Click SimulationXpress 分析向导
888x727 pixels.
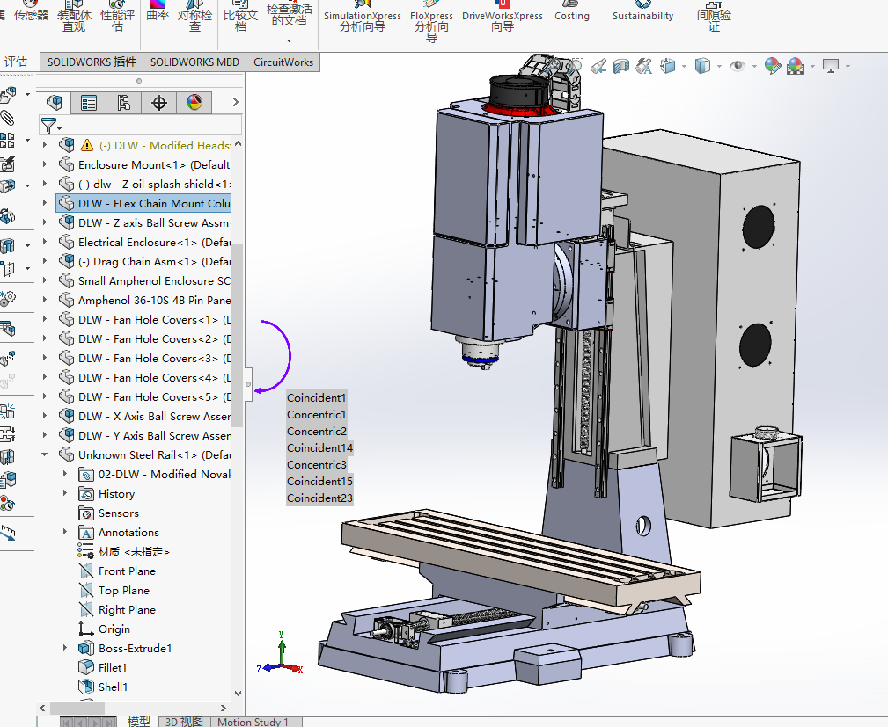point(363,17)
